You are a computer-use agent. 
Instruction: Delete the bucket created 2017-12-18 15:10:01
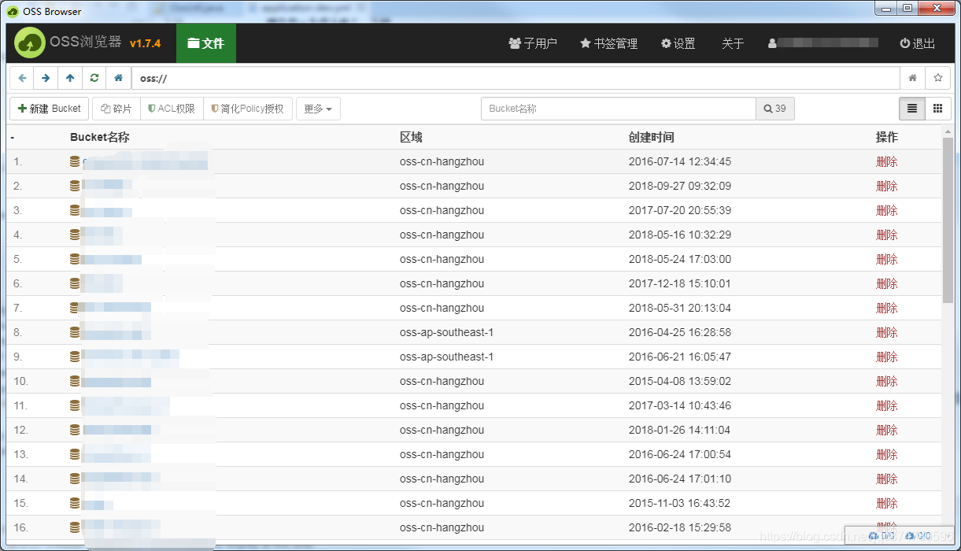click(887, 283)
